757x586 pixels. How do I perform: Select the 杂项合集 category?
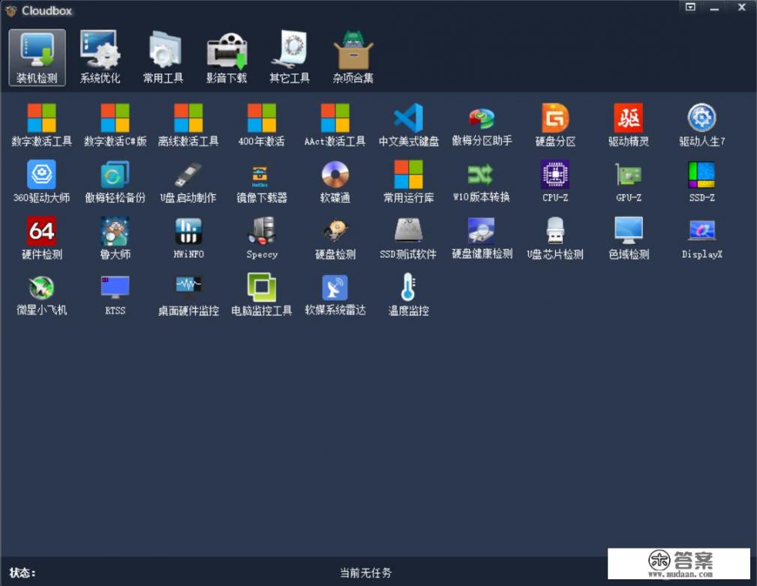pos(351,56)
